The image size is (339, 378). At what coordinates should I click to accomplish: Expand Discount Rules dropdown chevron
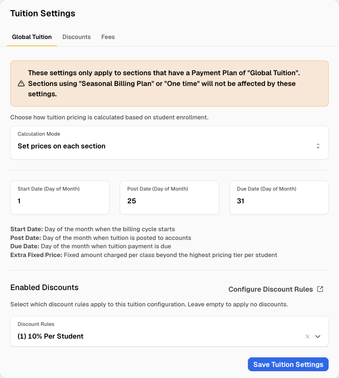pos(318,337)
